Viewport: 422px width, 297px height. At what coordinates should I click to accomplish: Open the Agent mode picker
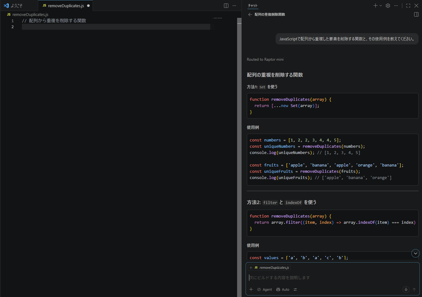click(x=265, y=289)
